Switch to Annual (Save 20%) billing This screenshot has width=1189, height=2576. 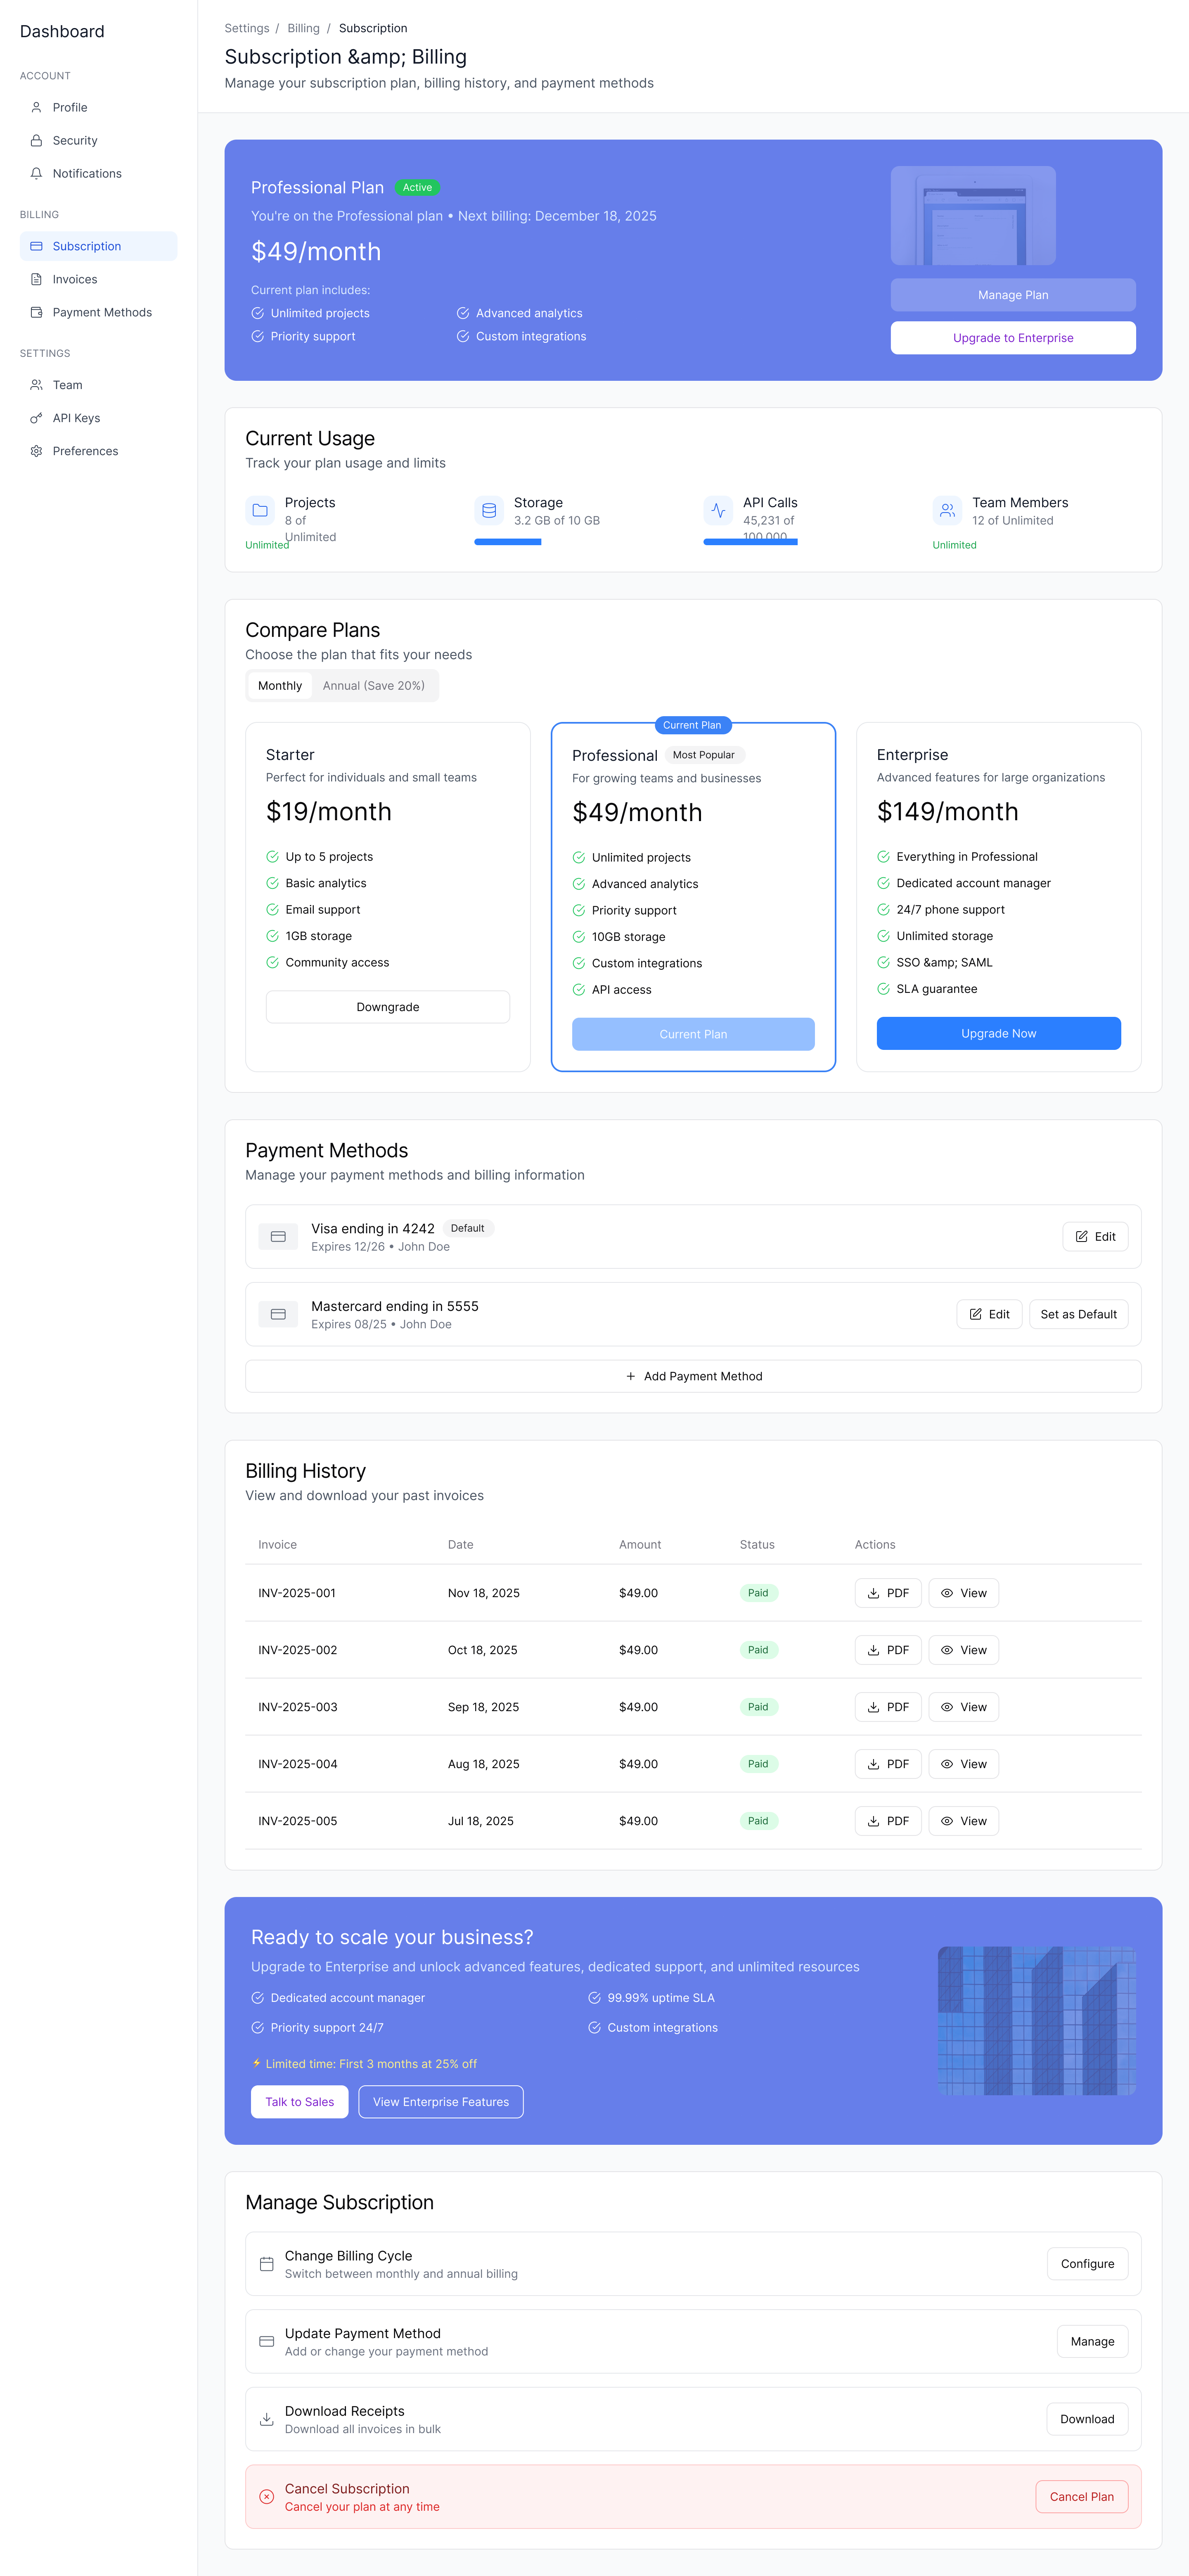[x=374, y=686]
